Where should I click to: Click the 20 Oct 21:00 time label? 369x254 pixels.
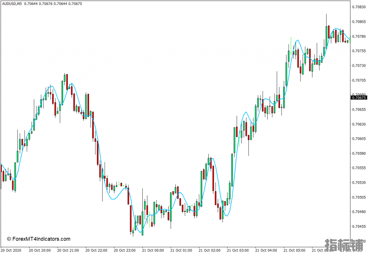coord(68,250)
